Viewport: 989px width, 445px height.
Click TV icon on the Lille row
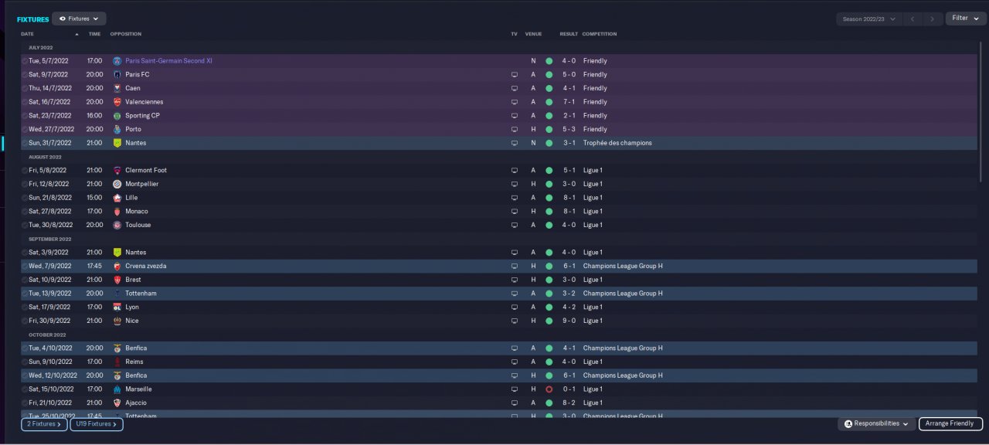515,198
